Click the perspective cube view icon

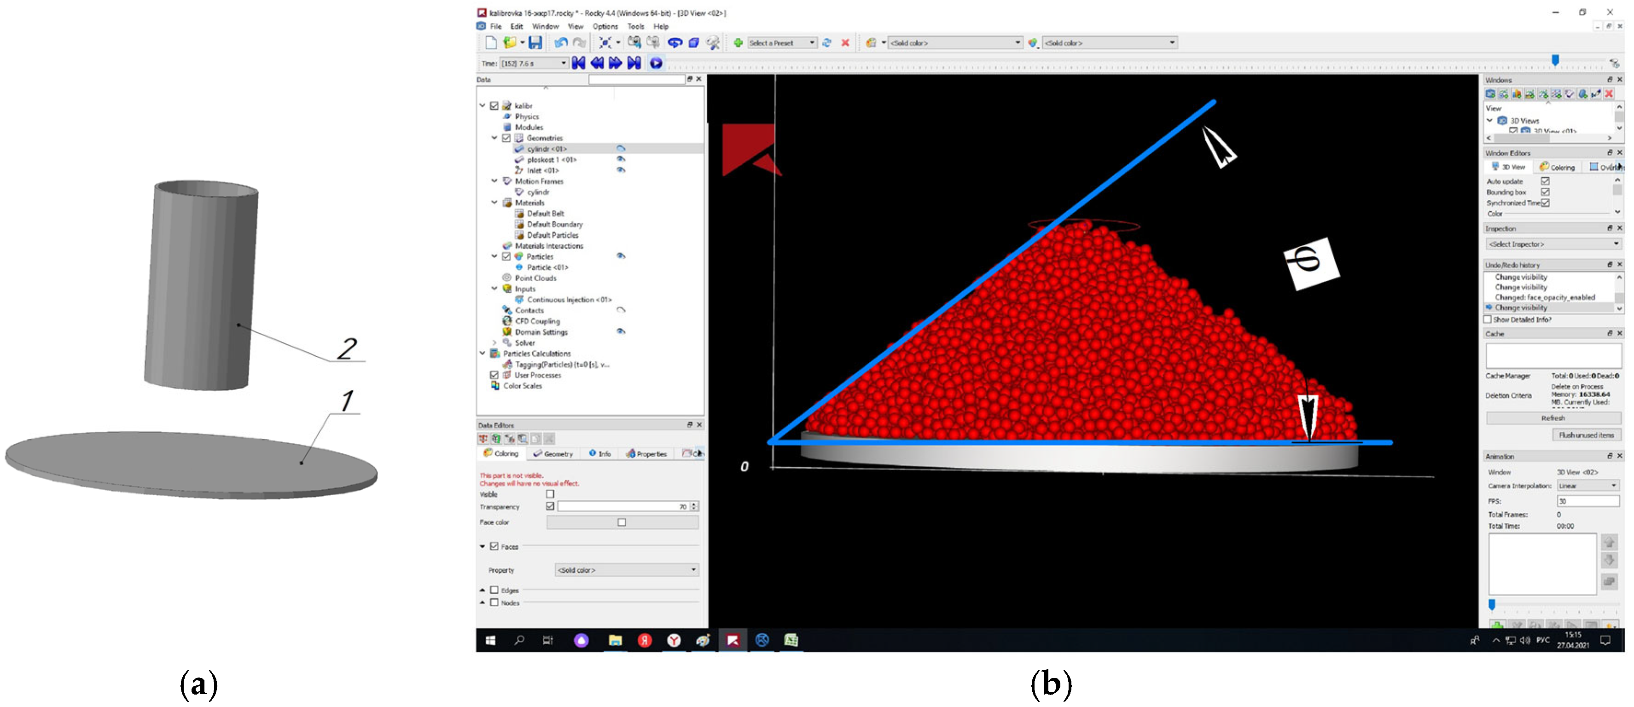tap(693, 42)
